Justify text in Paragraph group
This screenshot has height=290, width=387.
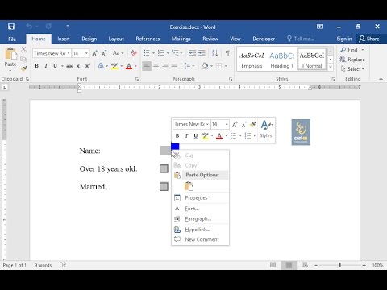point(174,66)
